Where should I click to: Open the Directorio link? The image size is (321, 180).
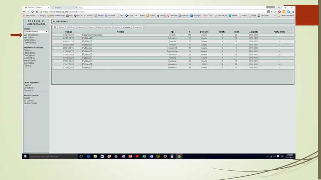pos(29,88)
